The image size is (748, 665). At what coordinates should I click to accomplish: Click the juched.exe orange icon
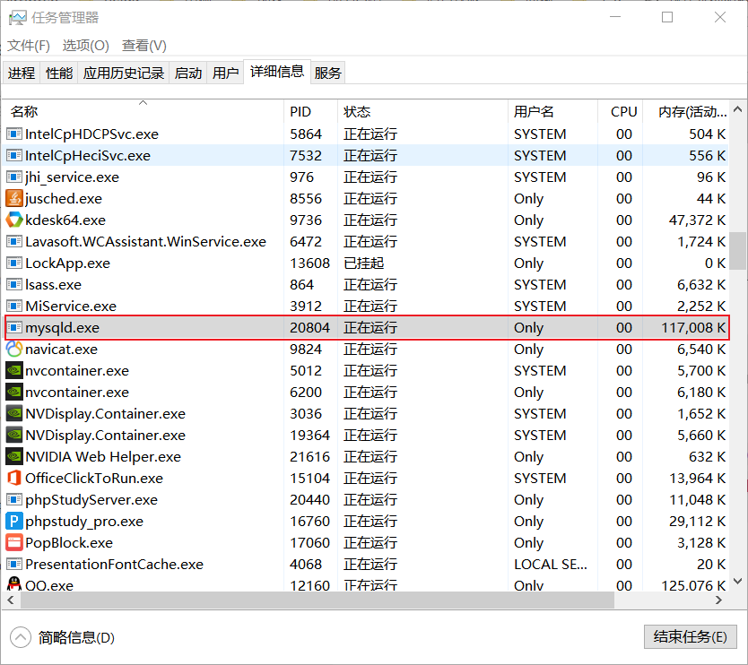[x=14, y=198]
